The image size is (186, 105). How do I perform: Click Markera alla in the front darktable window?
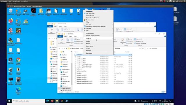click(x=138, y=39)
